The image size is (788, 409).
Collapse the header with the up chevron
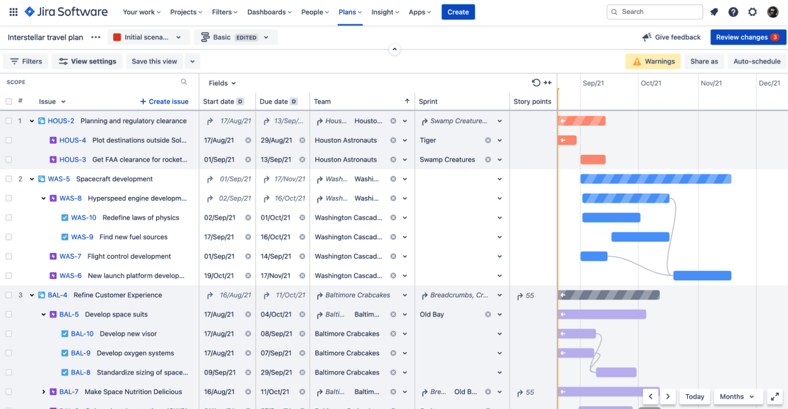click(x=394, y=49)
